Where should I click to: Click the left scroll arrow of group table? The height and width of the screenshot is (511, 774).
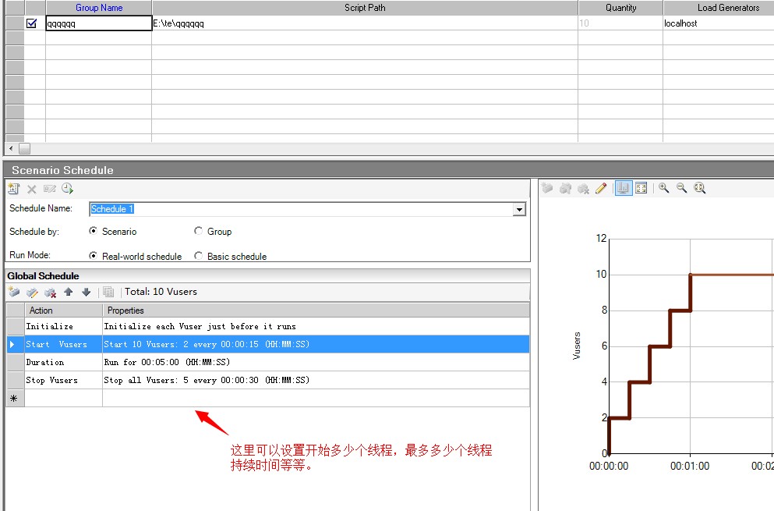tap(11, 148)
